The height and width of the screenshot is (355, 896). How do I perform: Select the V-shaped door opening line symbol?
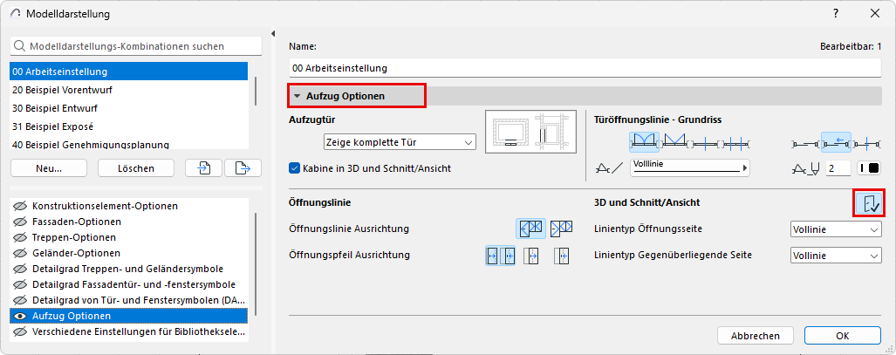[x=674, y=142]
